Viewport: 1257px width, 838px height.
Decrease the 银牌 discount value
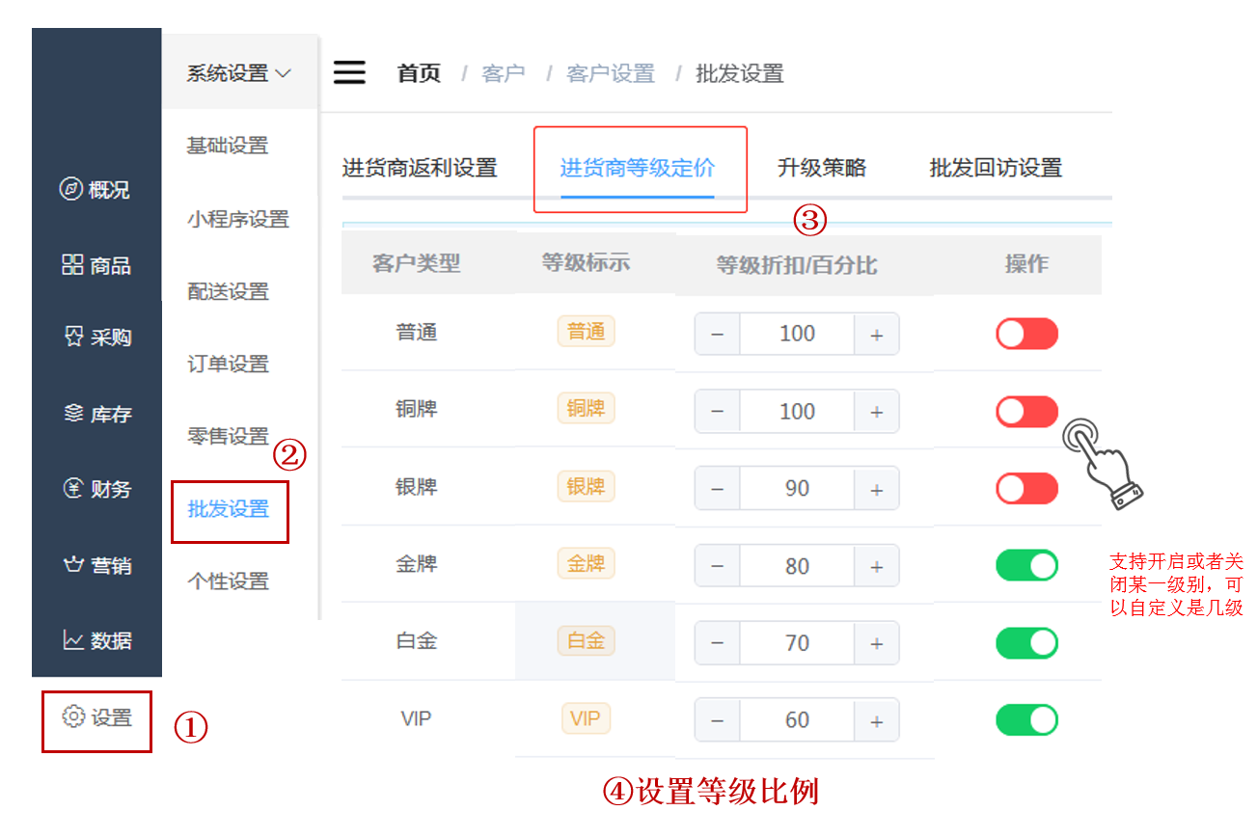(717, 489)
